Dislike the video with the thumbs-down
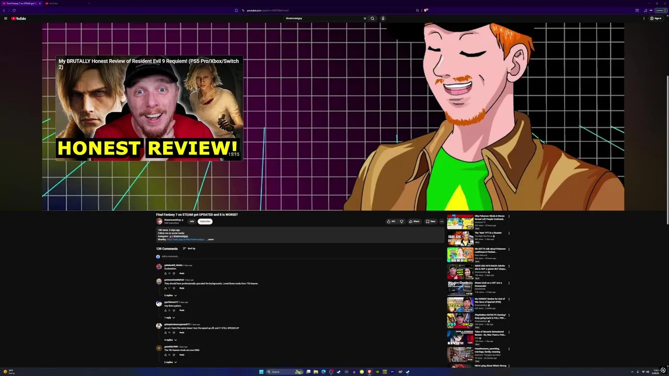Screen dimensions: 669x376 (401, 221)
